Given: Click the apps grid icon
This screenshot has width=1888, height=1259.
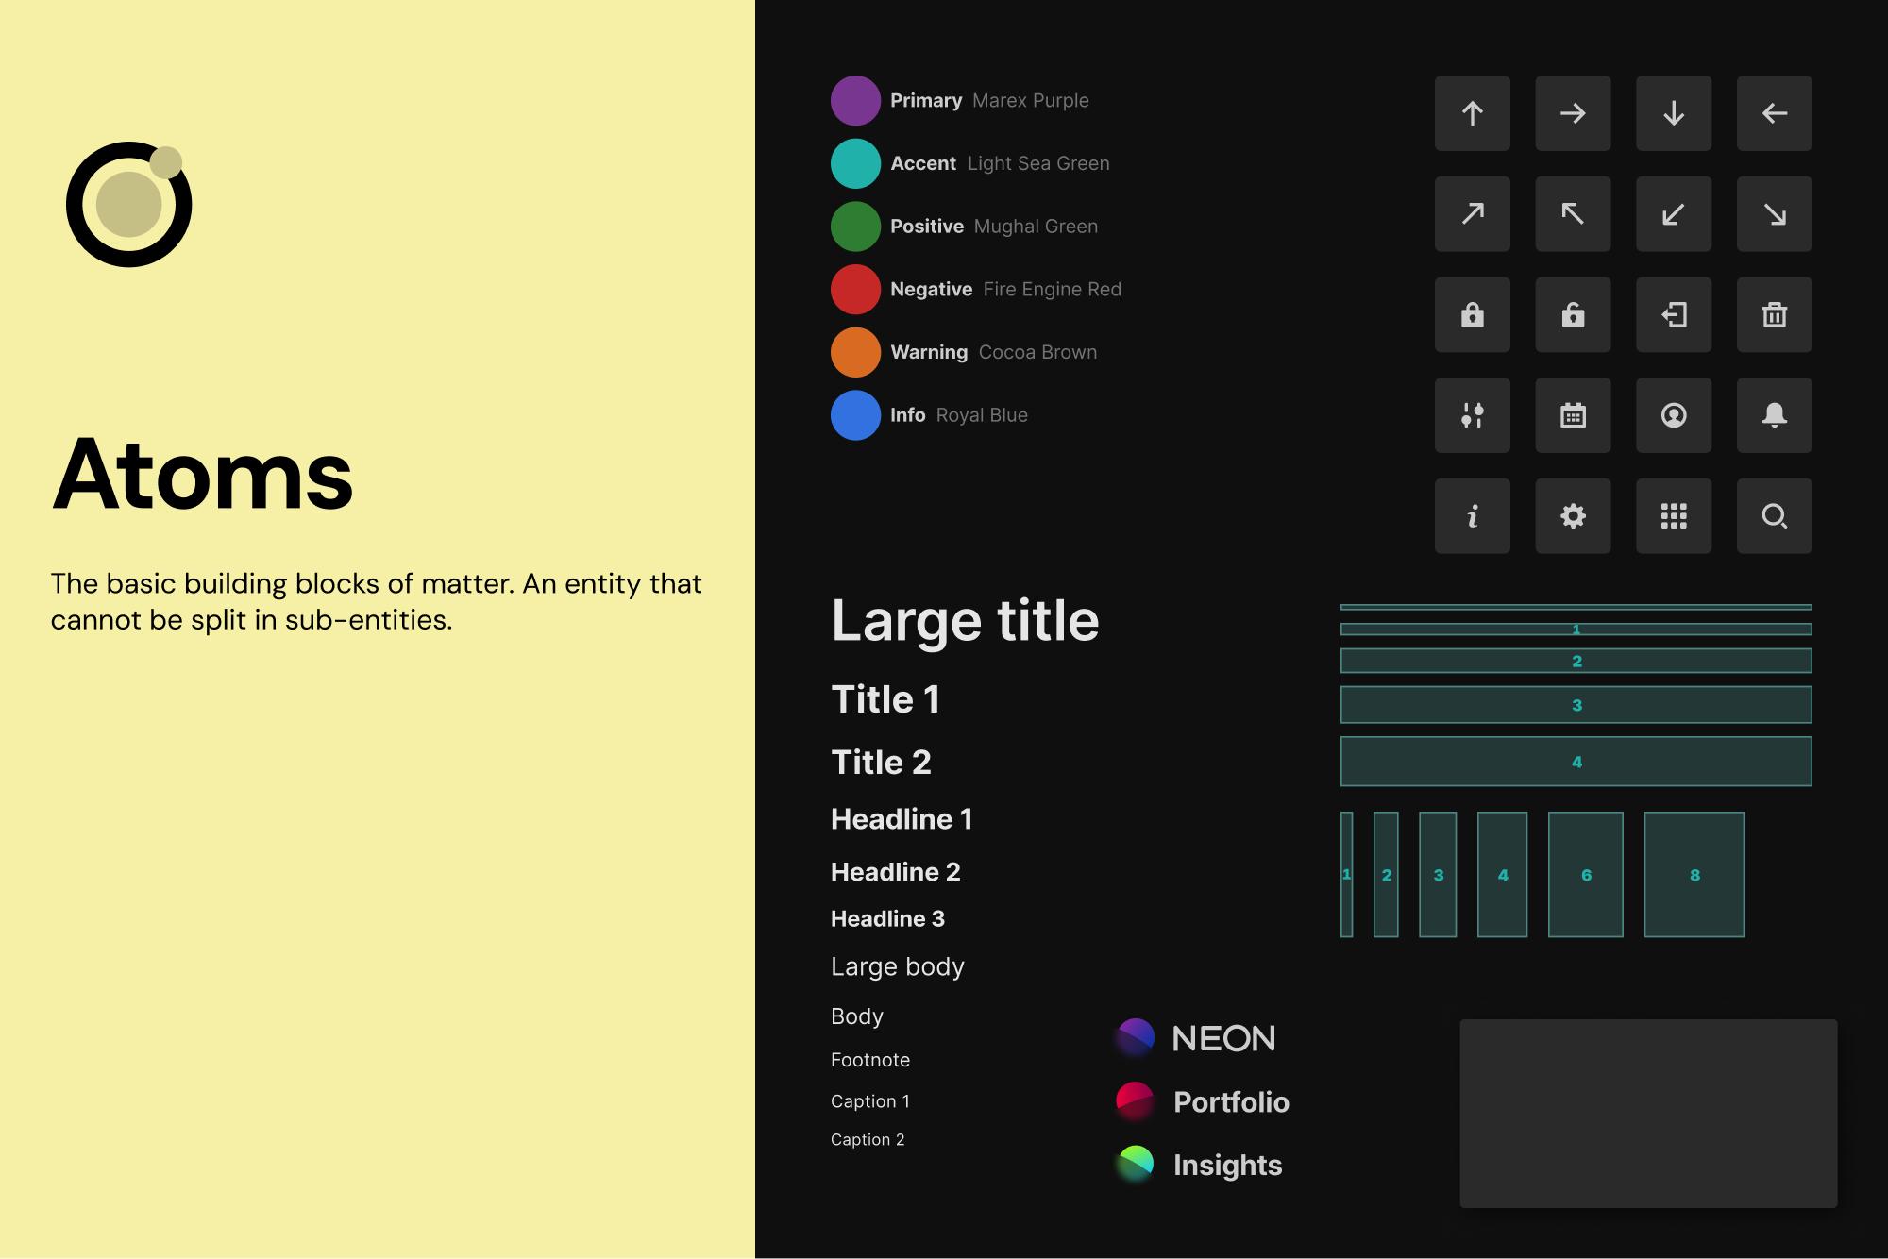Looking at the screenshot, I should [1674, 516].
